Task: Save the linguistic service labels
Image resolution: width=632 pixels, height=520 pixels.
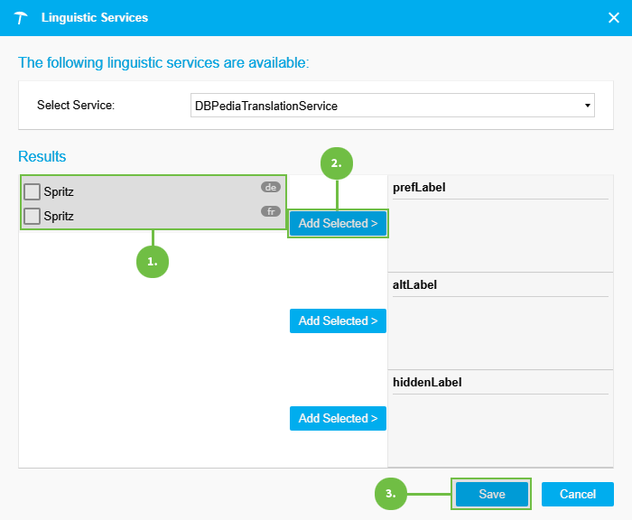Action: coord(492,494)
